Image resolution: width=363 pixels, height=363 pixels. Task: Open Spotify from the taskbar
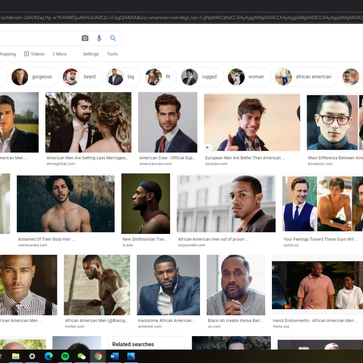click(65, 356)
